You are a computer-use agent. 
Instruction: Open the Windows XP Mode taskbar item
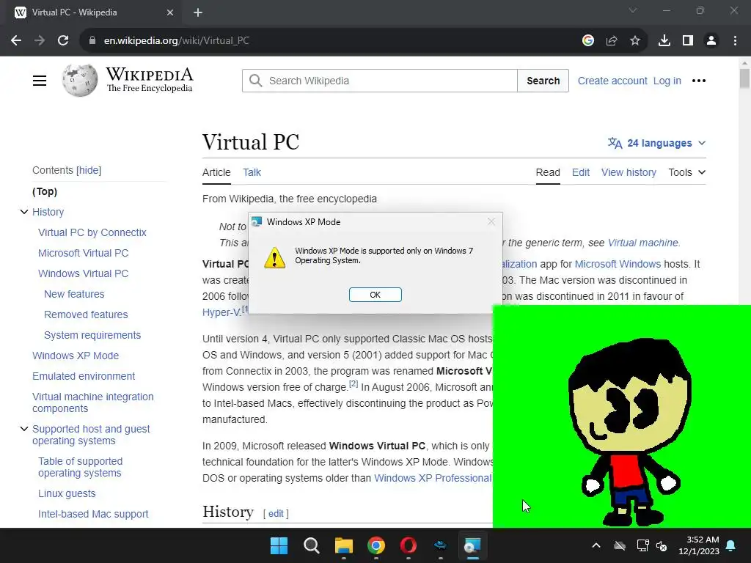point(472,545)
